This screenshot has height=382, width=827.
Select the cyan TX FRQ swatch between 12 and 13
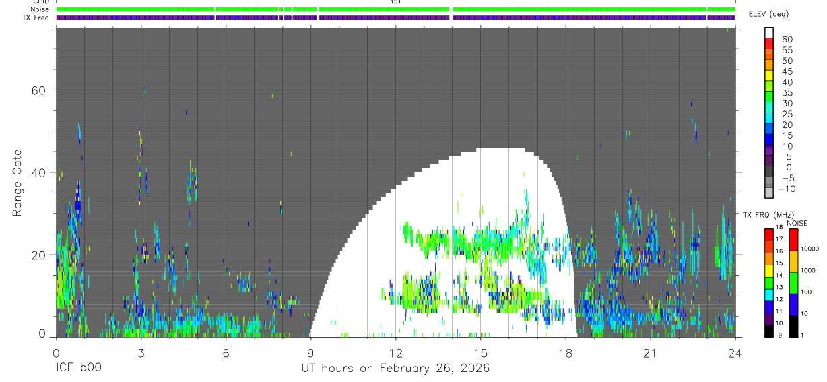(x=768, y=294)
